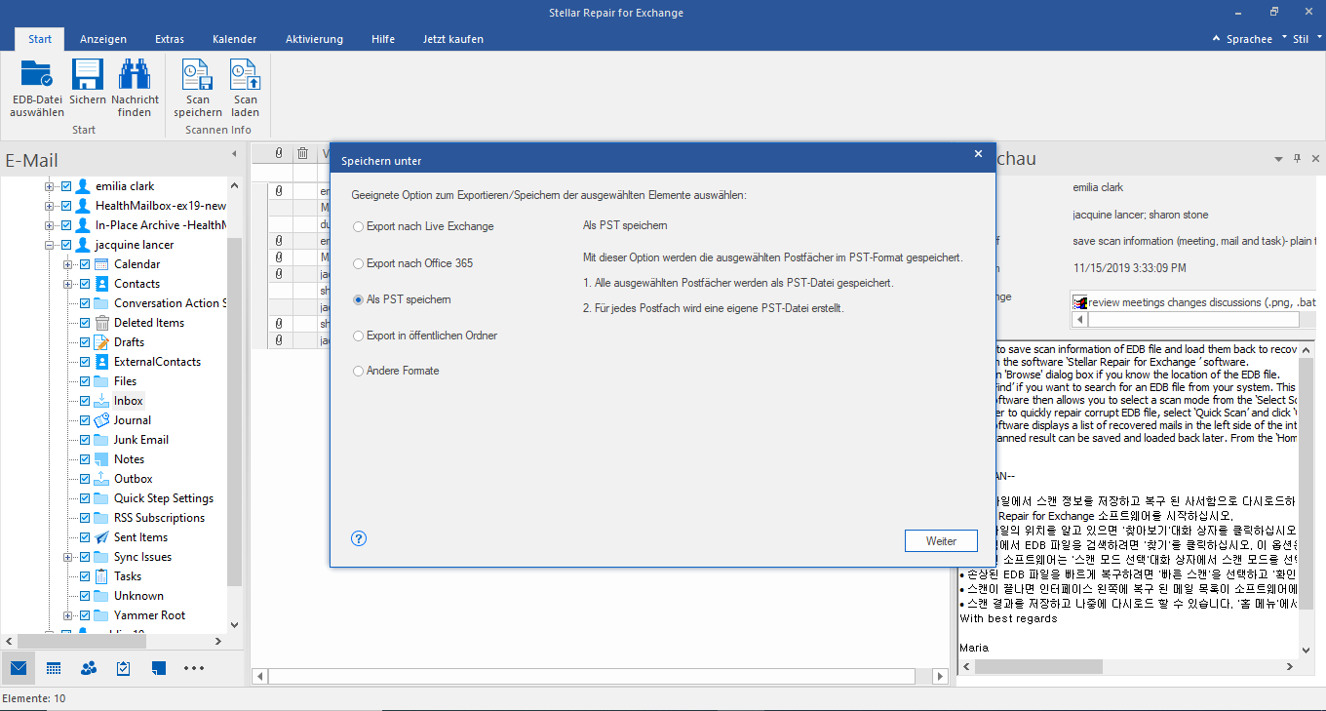This screenshot has height=711, width=1326.
Task: Open the help question mark icon
Action: pyautogui.click(x=359, y=538)
